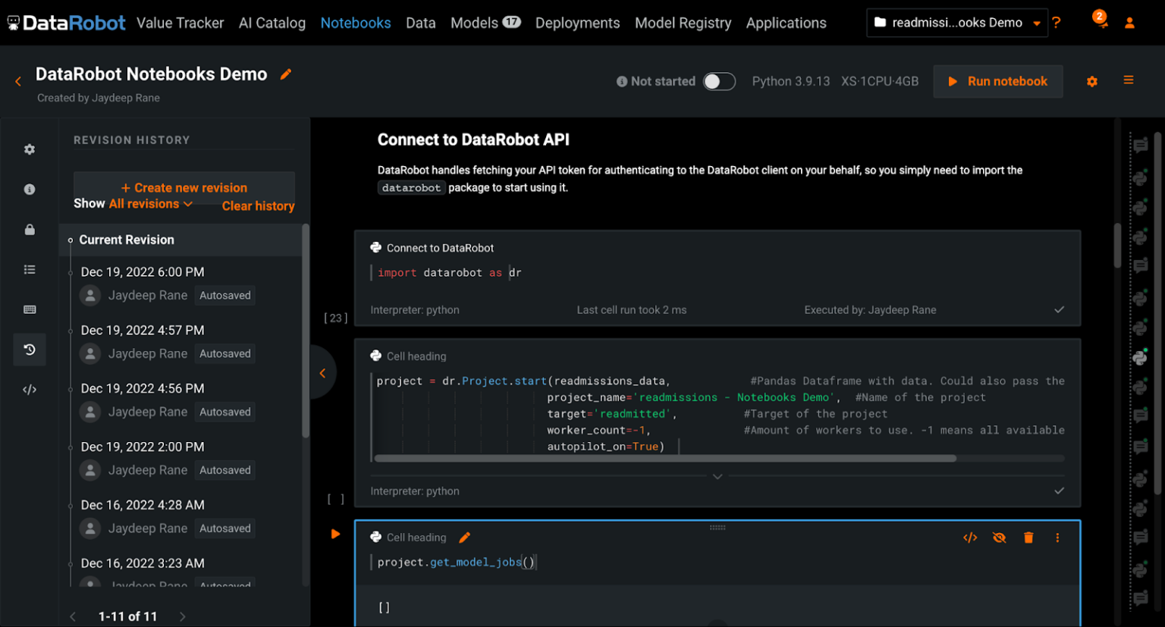Edit notebook title using pencil icon

tap(286, 74)
